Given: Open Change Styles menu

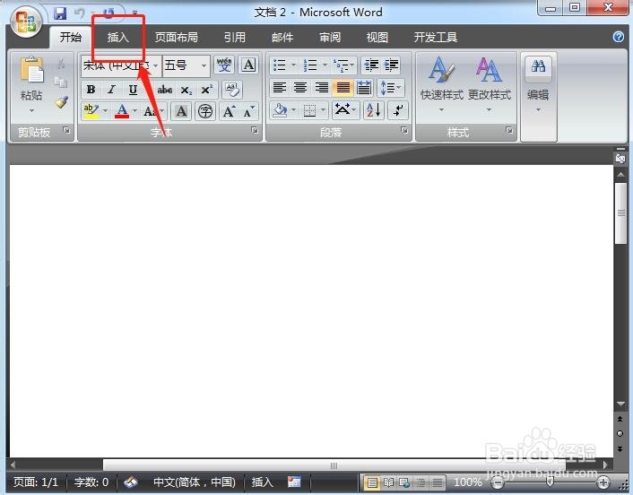Looking at the screenshot, I should pos(490,85).
